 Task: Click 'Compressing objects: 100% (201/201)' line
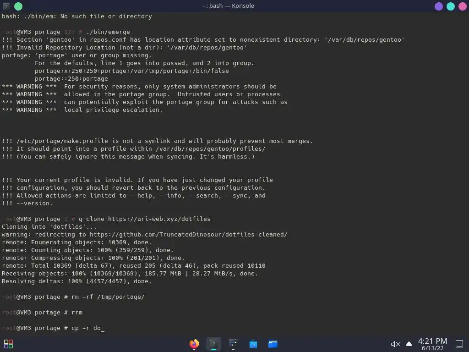tap(93, 258)
